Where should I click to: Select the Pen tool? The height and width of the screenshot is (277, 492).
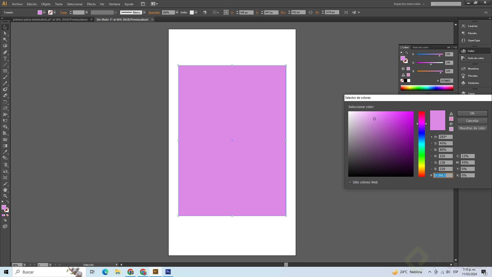pyautogui.click(x=5, y=52)
